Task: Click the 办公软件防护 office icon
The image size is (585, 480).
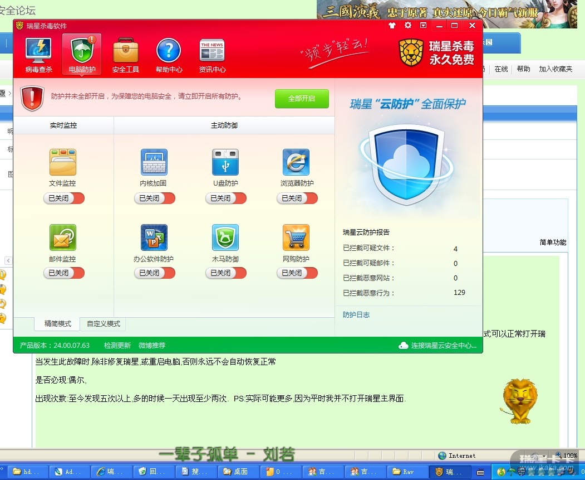Action: coord(154,237)
